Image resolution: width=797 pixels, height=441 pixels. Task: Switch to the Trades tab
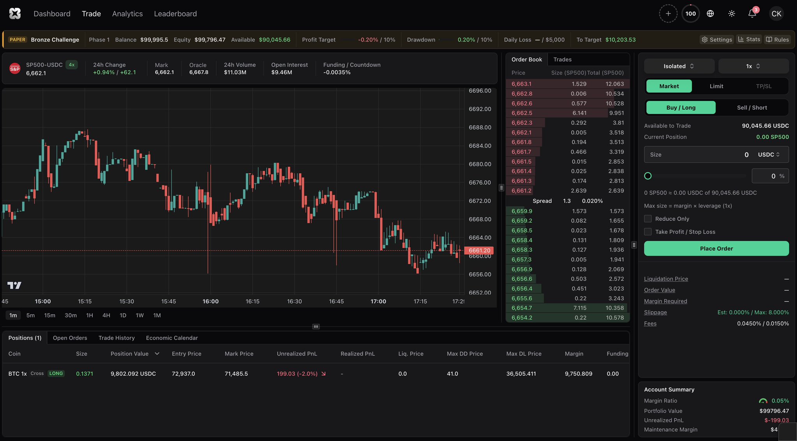(562, 59)
